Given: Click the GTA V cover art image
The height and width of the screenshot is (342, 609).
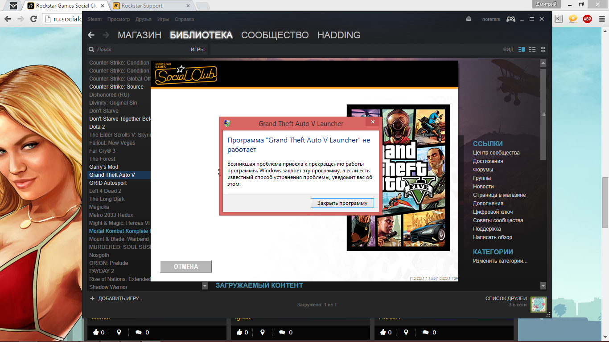Looking at the screenshot, I should (x=398, y=178).
